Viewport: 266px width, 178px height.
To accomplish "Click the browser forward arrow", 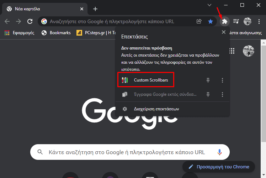I will click(18, 21).
